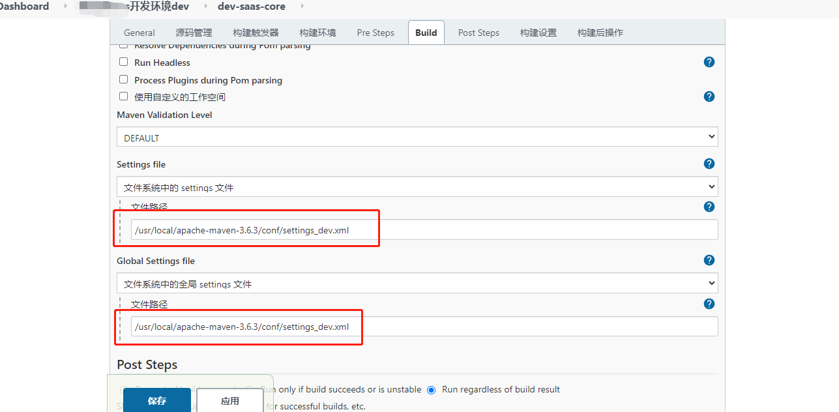Switch to the 构建环境 tab
Image resolution: width=839 pixels, height=412 pixels.
coord(317,33)
